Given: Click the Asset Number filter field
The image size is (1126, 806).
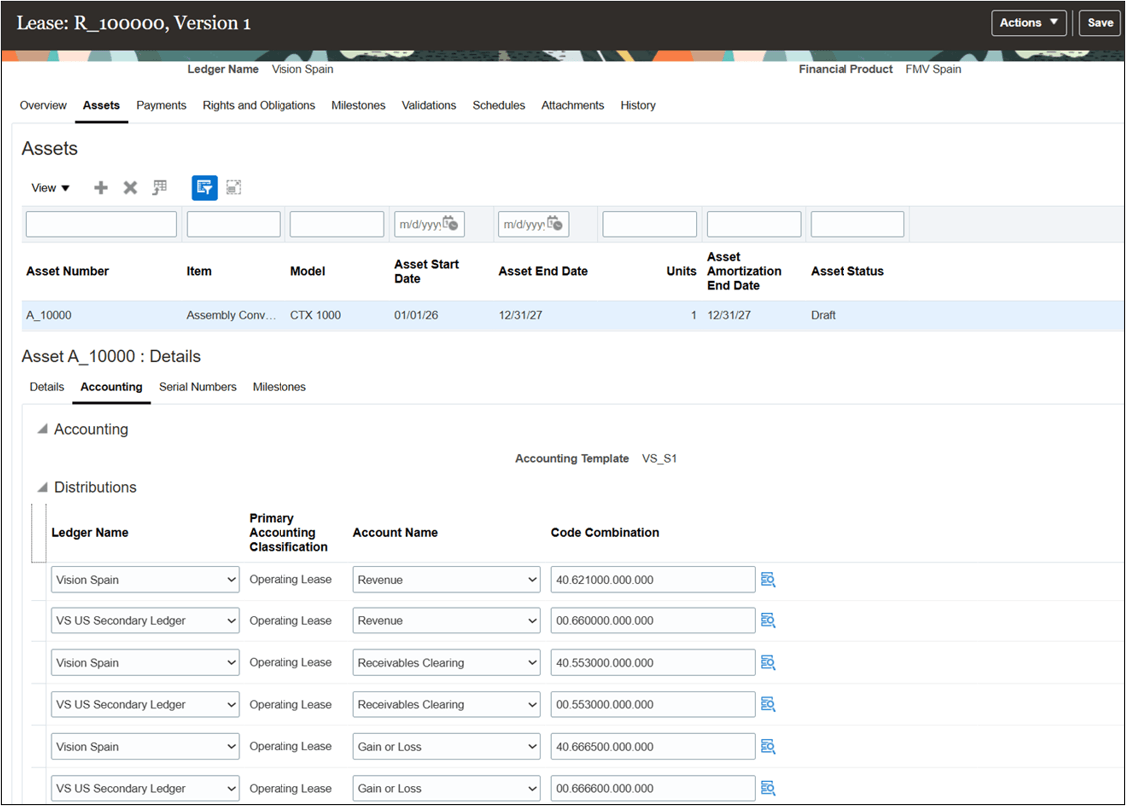Looking at the screenshot, I should click(x=100, y=224).
